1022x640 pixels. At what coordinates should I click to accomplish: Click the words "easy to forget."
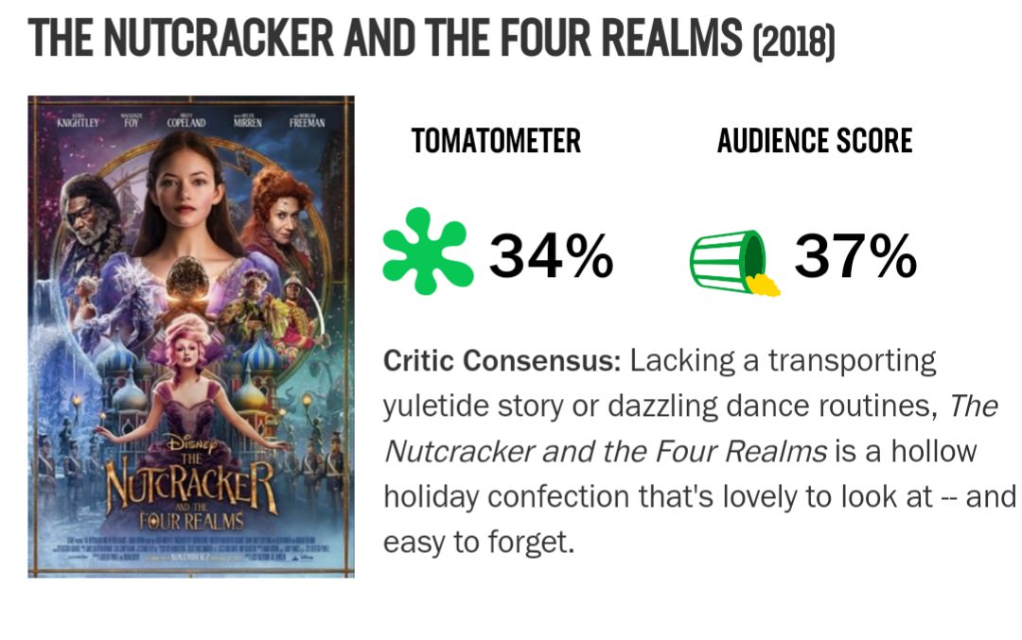coord(479,543)
